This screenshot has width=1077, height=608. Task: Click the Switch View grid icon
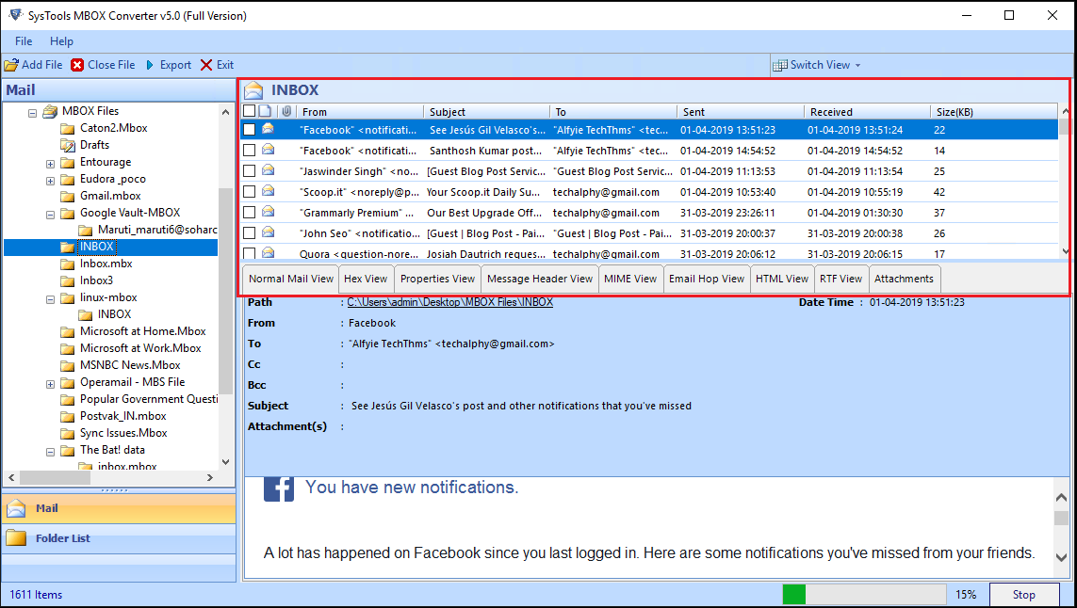(x=779, y=65)
